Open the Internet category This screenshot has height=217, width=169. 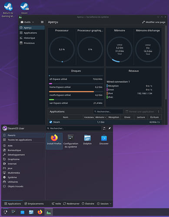[x=23, y=164]
